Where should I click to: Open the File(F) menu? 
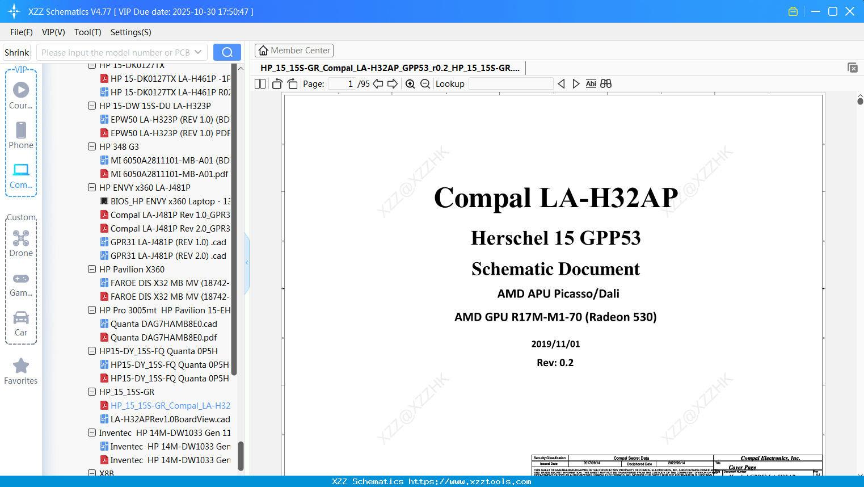22,32
